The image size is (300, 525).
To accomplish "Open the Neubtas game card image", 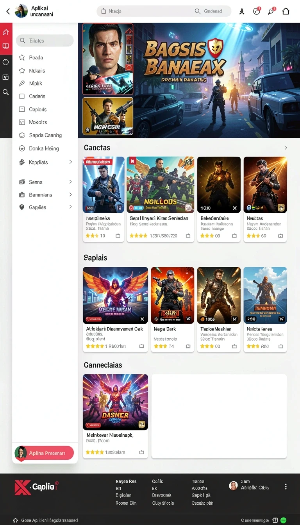I will click(265, 185).
